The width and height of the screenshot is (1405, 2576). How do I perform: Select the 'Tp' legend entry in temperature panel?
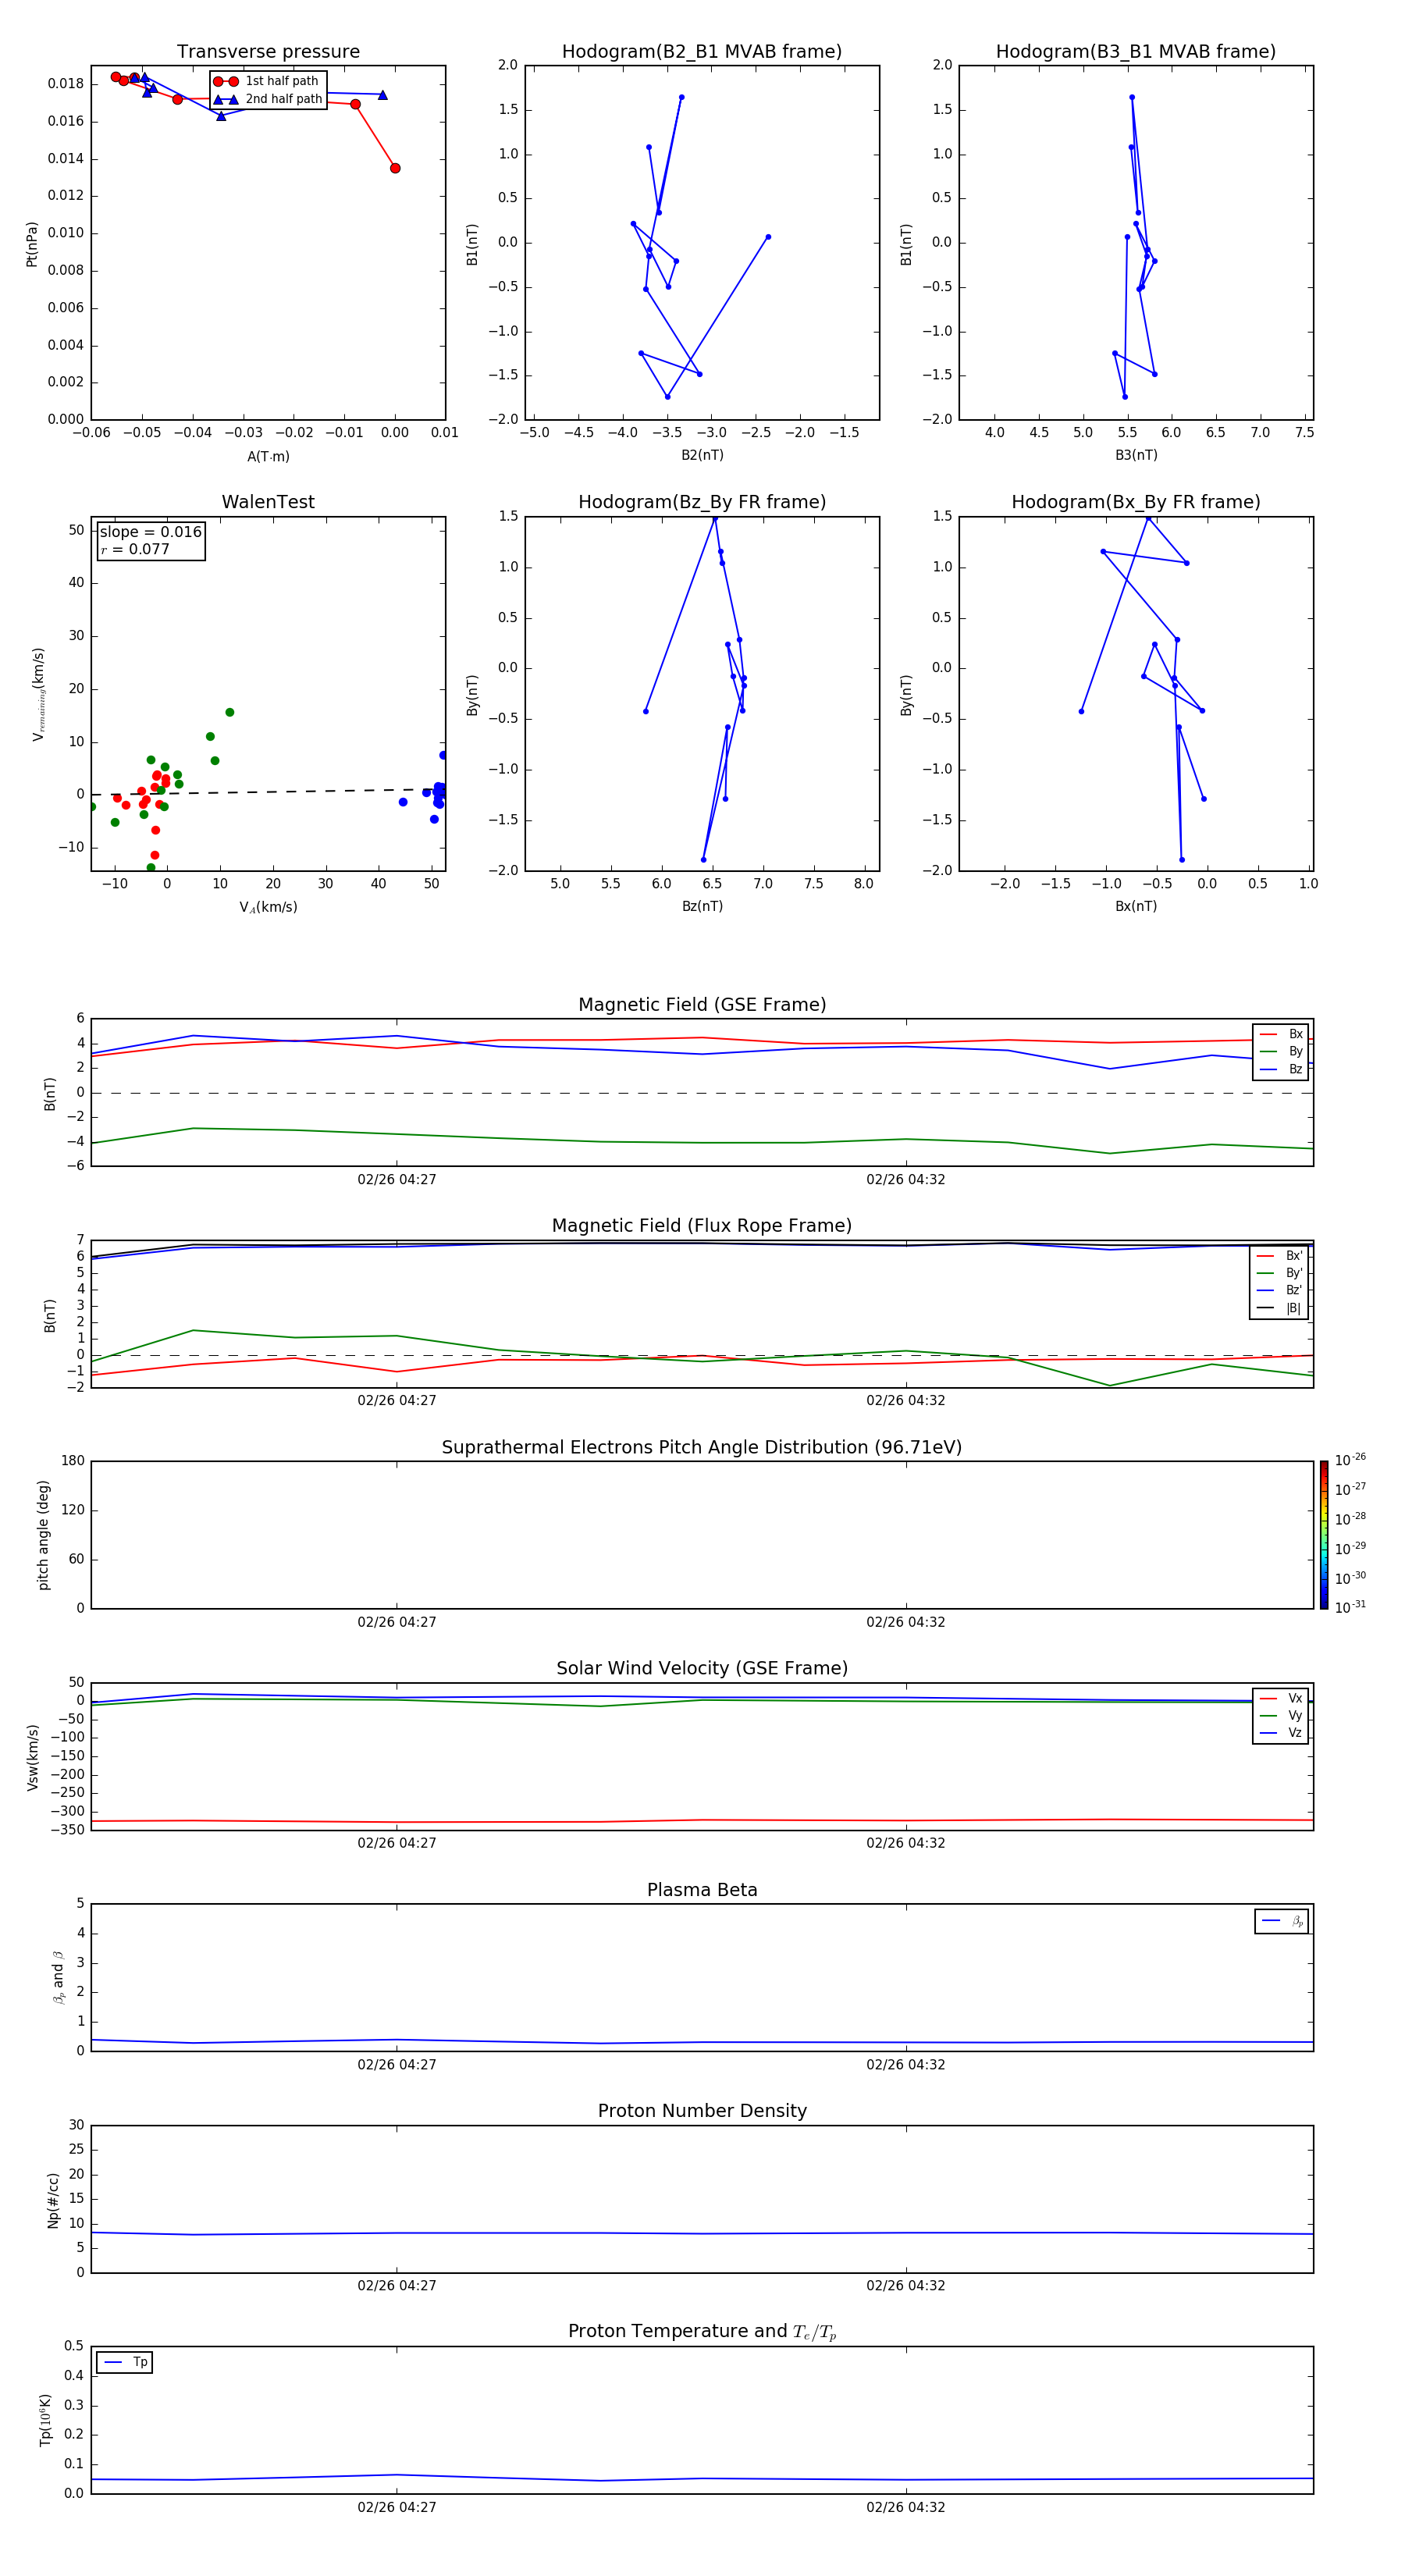click(x=125, y=2362)
